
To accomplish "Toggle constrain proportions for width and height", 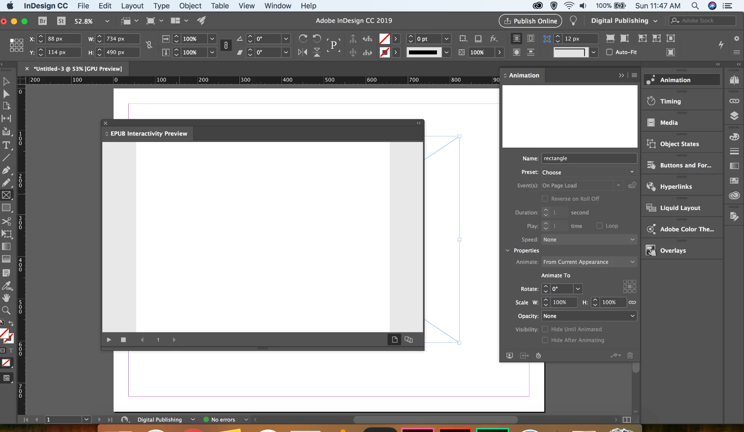I will click(x=149, y=45).
